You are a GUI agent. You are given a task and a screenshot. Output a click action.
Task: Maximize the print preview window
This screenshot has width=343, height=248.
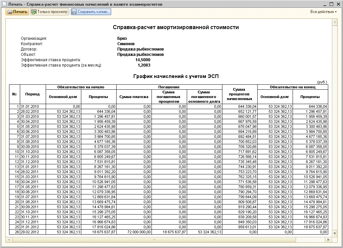pos(331,4)
